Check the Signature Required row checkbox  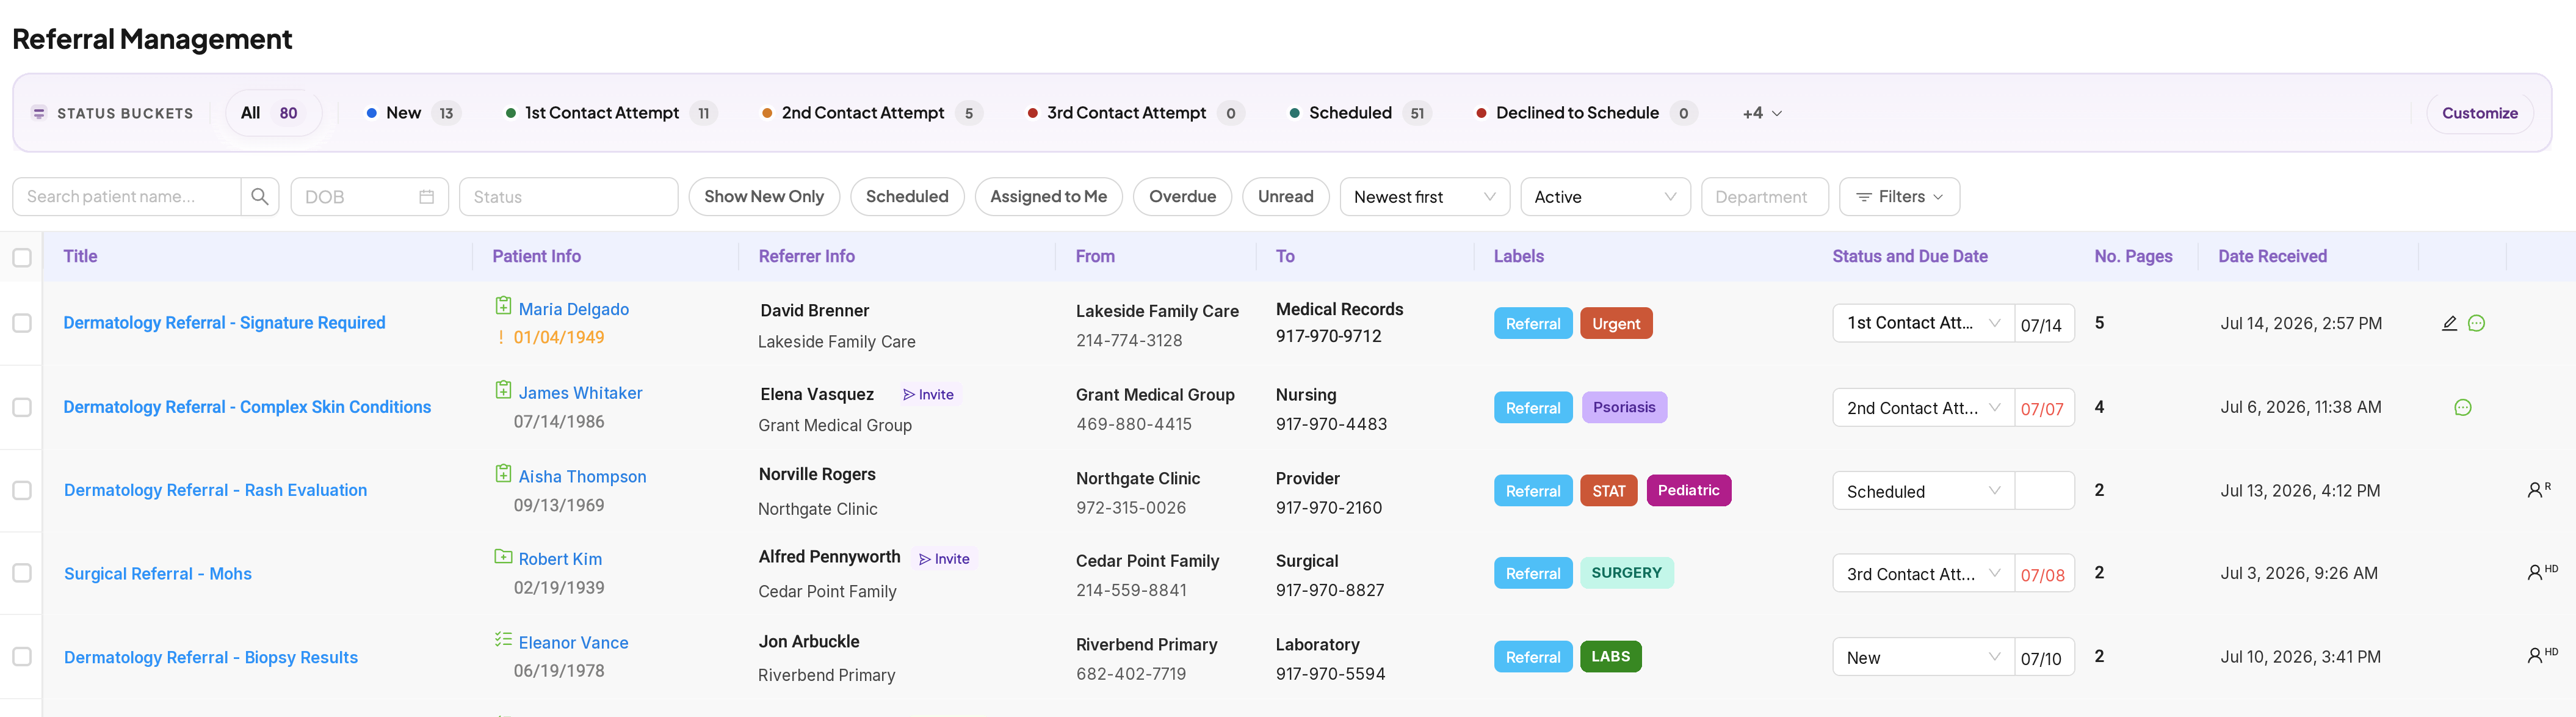22,323
